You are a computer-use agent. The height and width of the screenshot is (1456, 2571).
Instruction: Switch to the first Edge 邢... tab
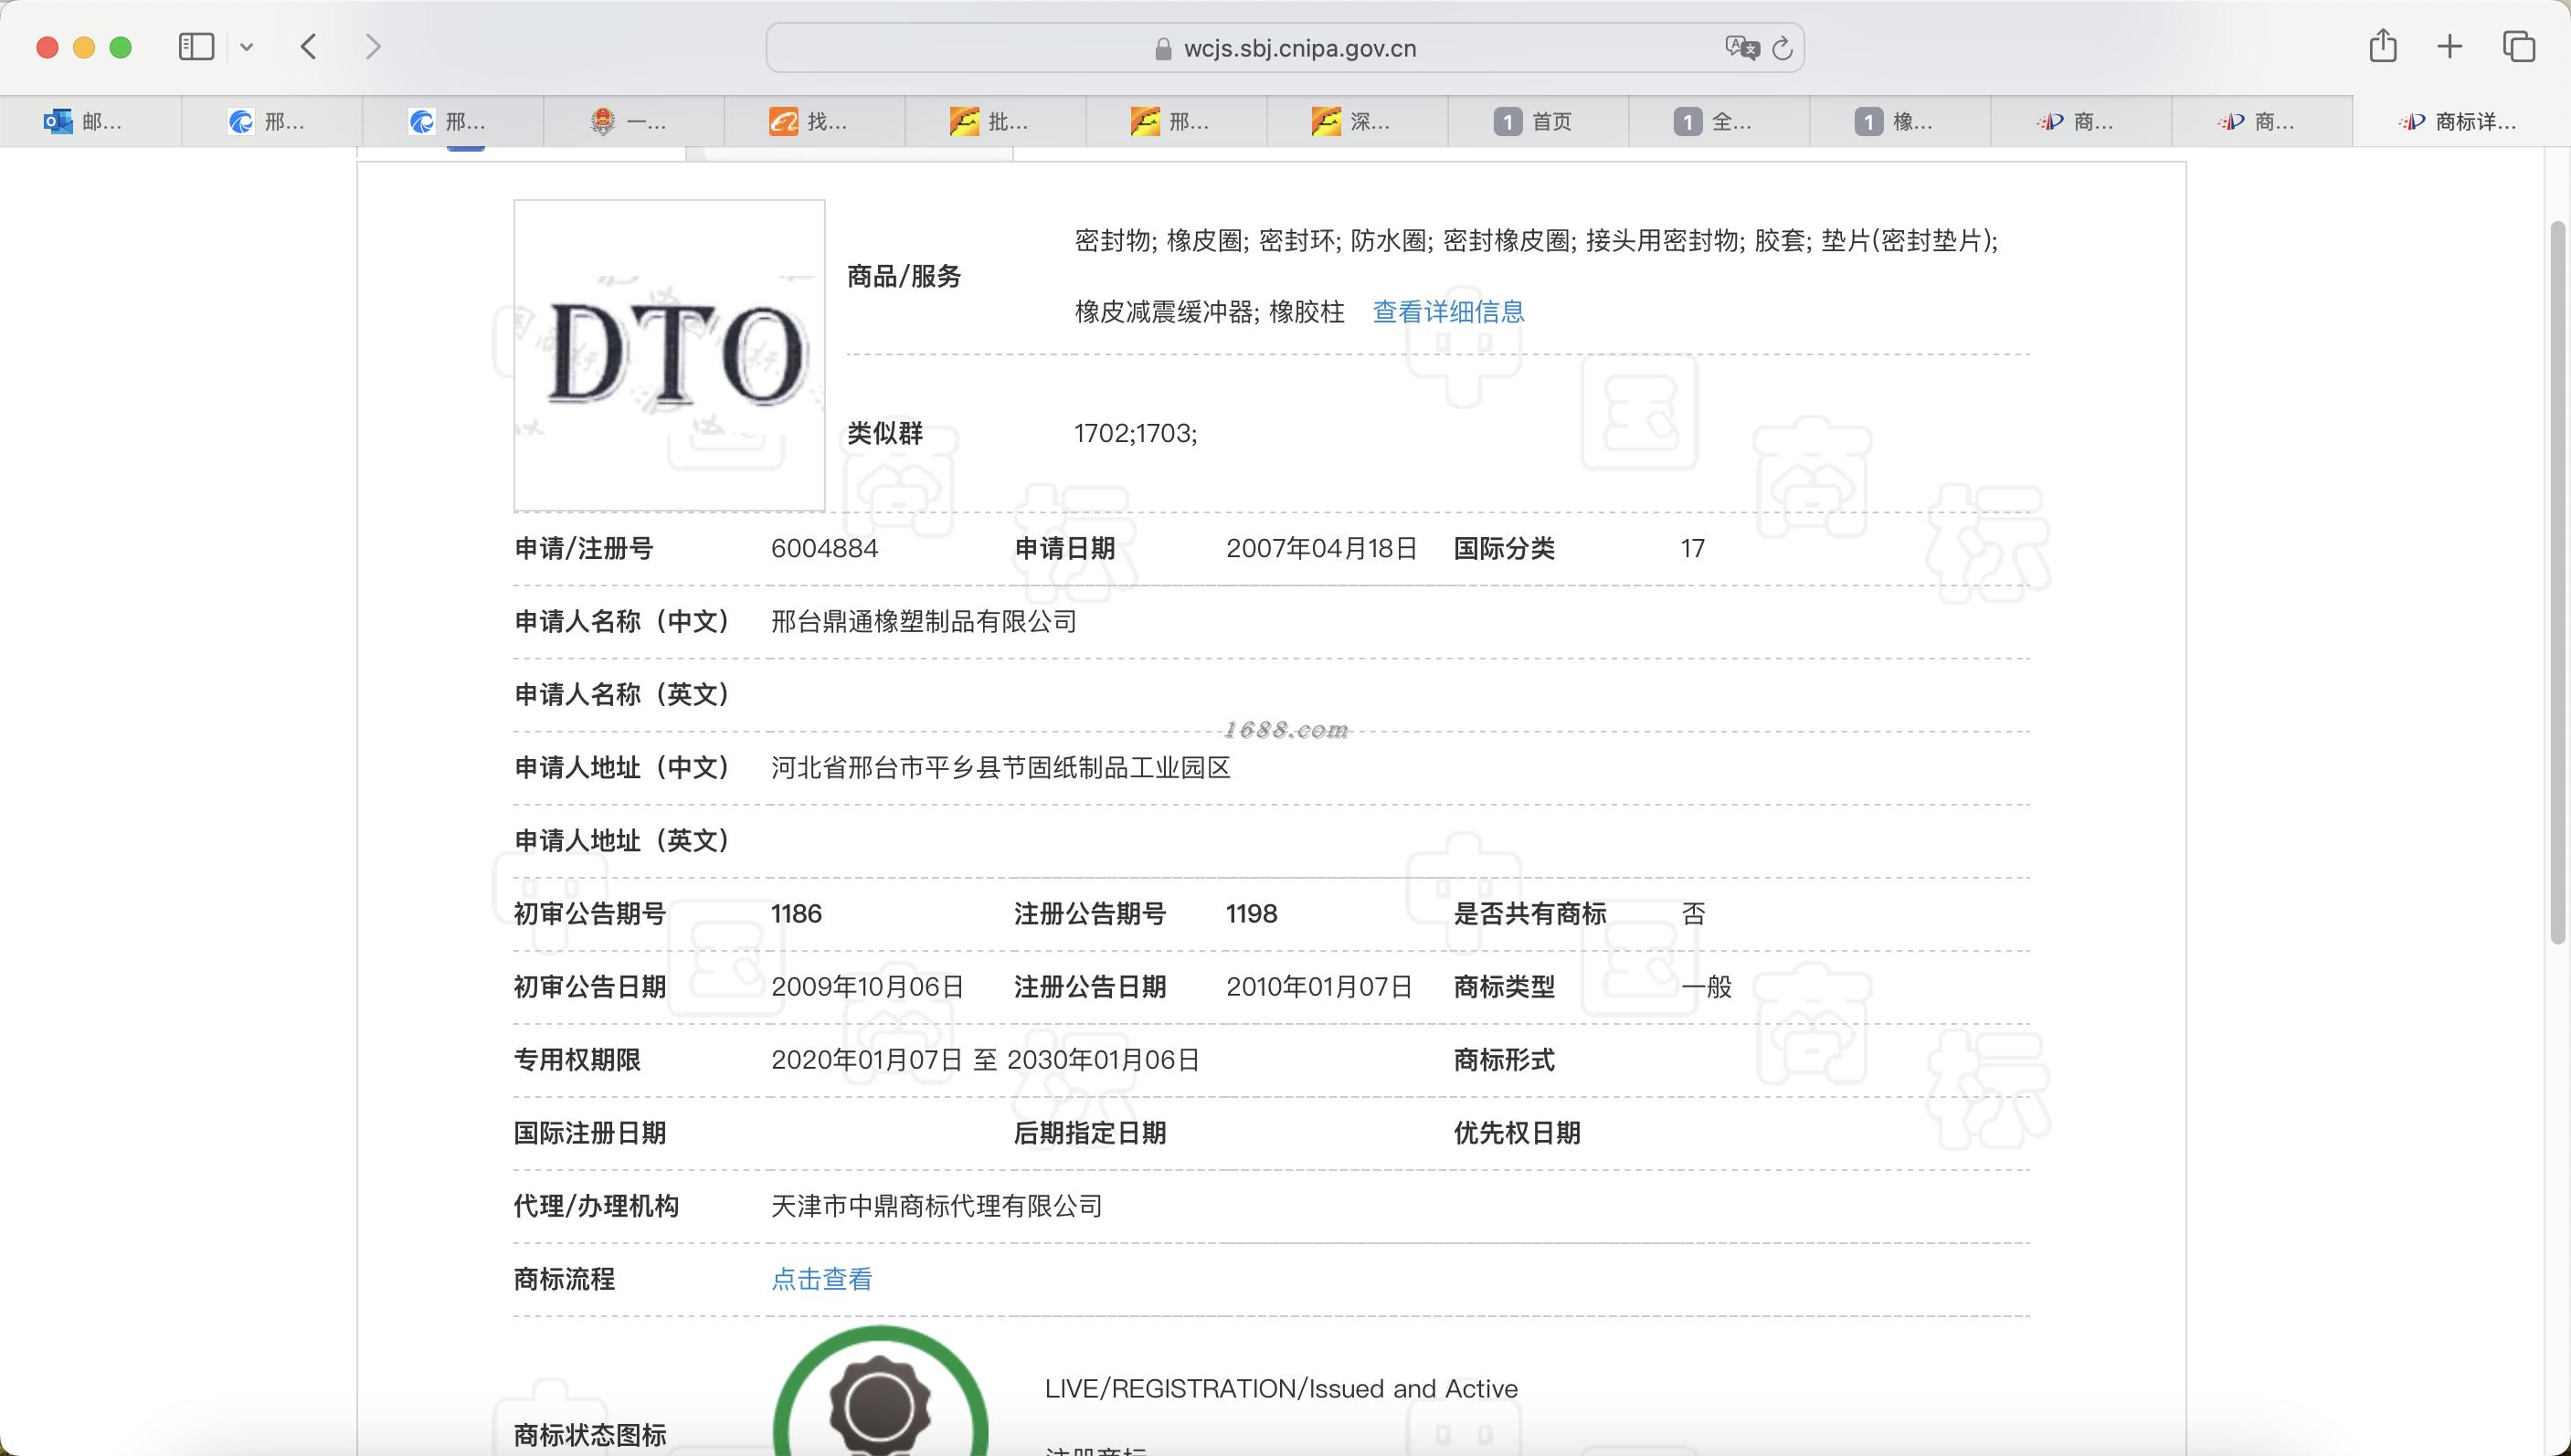[x=272, y=122]
